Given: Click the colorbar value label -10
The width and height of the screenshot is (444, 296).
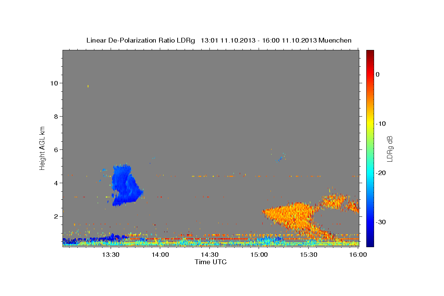Looking at the screenshot, I should 381,124.
